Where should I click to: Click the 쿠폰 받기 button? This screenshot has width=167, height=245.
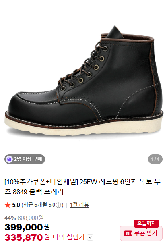point(141,233)
